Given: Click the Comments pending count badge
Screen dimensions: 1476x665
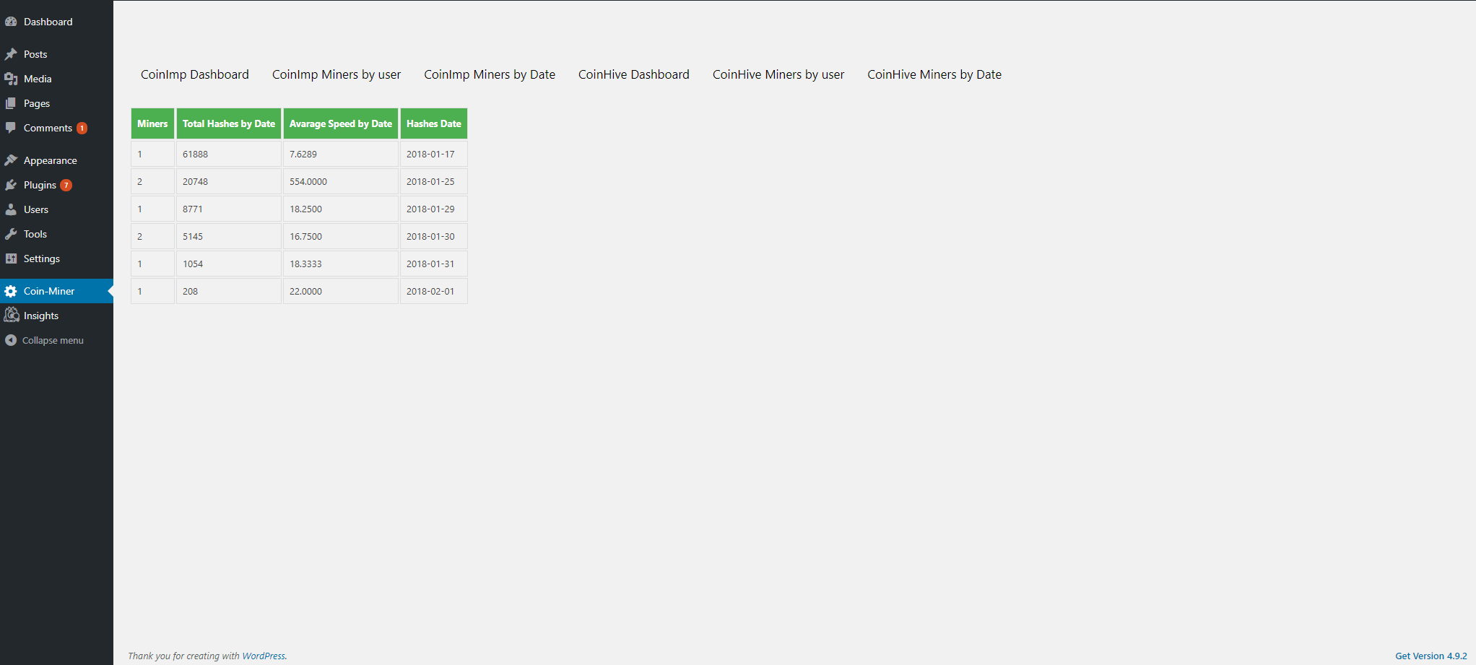Looking at the screenshot, I should click(82, 128).
